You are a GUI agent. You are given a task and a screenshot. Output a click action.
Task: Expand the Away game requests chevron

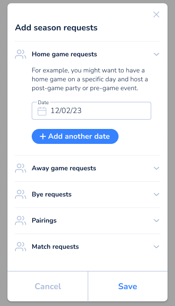pyautogui.click(x=156, y=168)
